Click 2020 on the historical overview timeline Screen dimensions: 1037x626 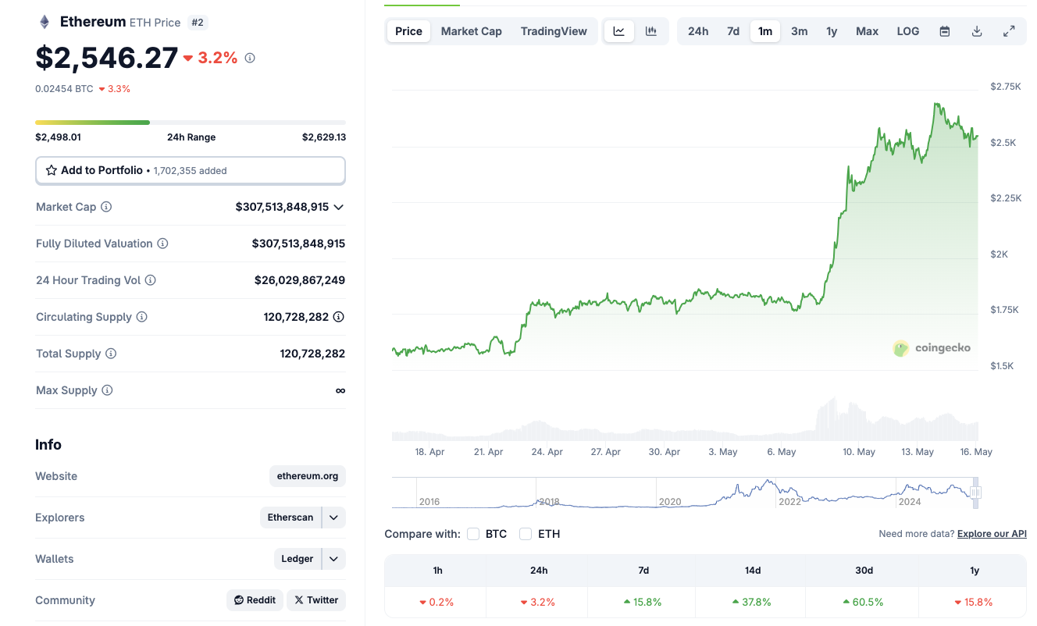pyautogui.click(x=670, y=502)
